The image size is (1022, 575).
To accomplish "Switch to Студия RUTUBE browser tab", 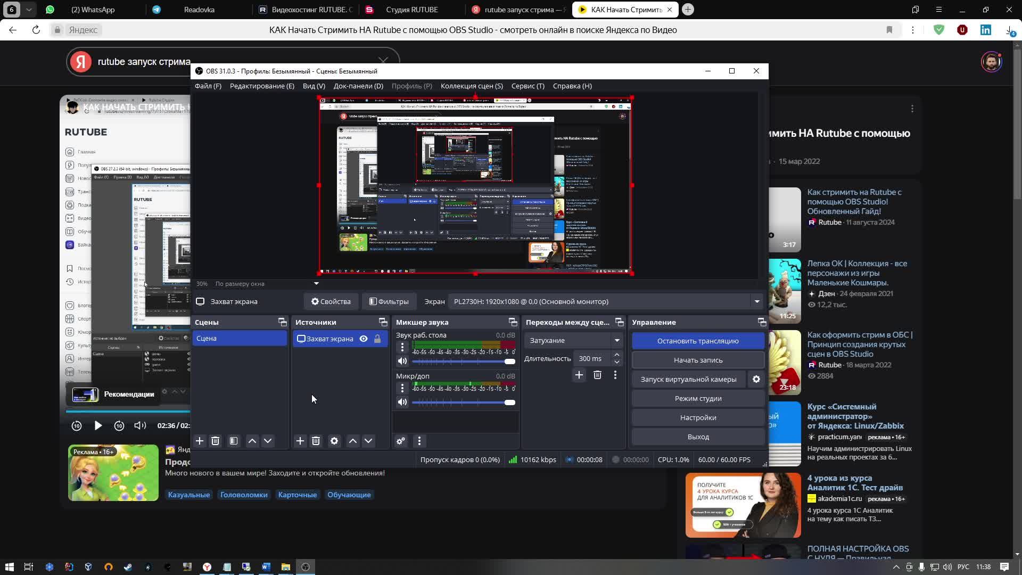I will (411, 10).
